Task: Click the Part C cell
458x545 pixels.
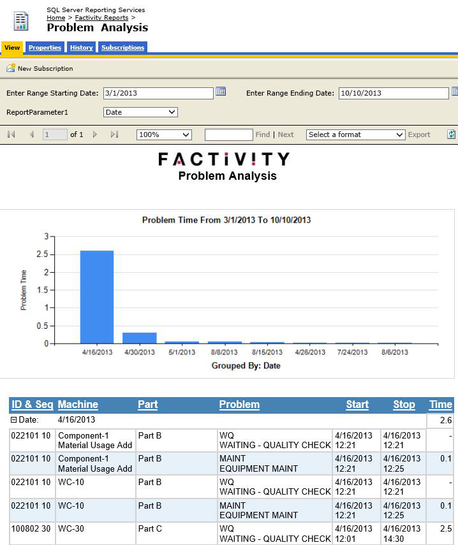Action: click(176, 534)
